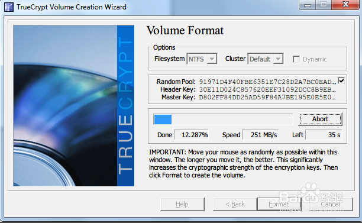Viewport: 362px width, 223px height.
Task: Open the Filesystem NTFS dropdown
Action: click(202, 59)
